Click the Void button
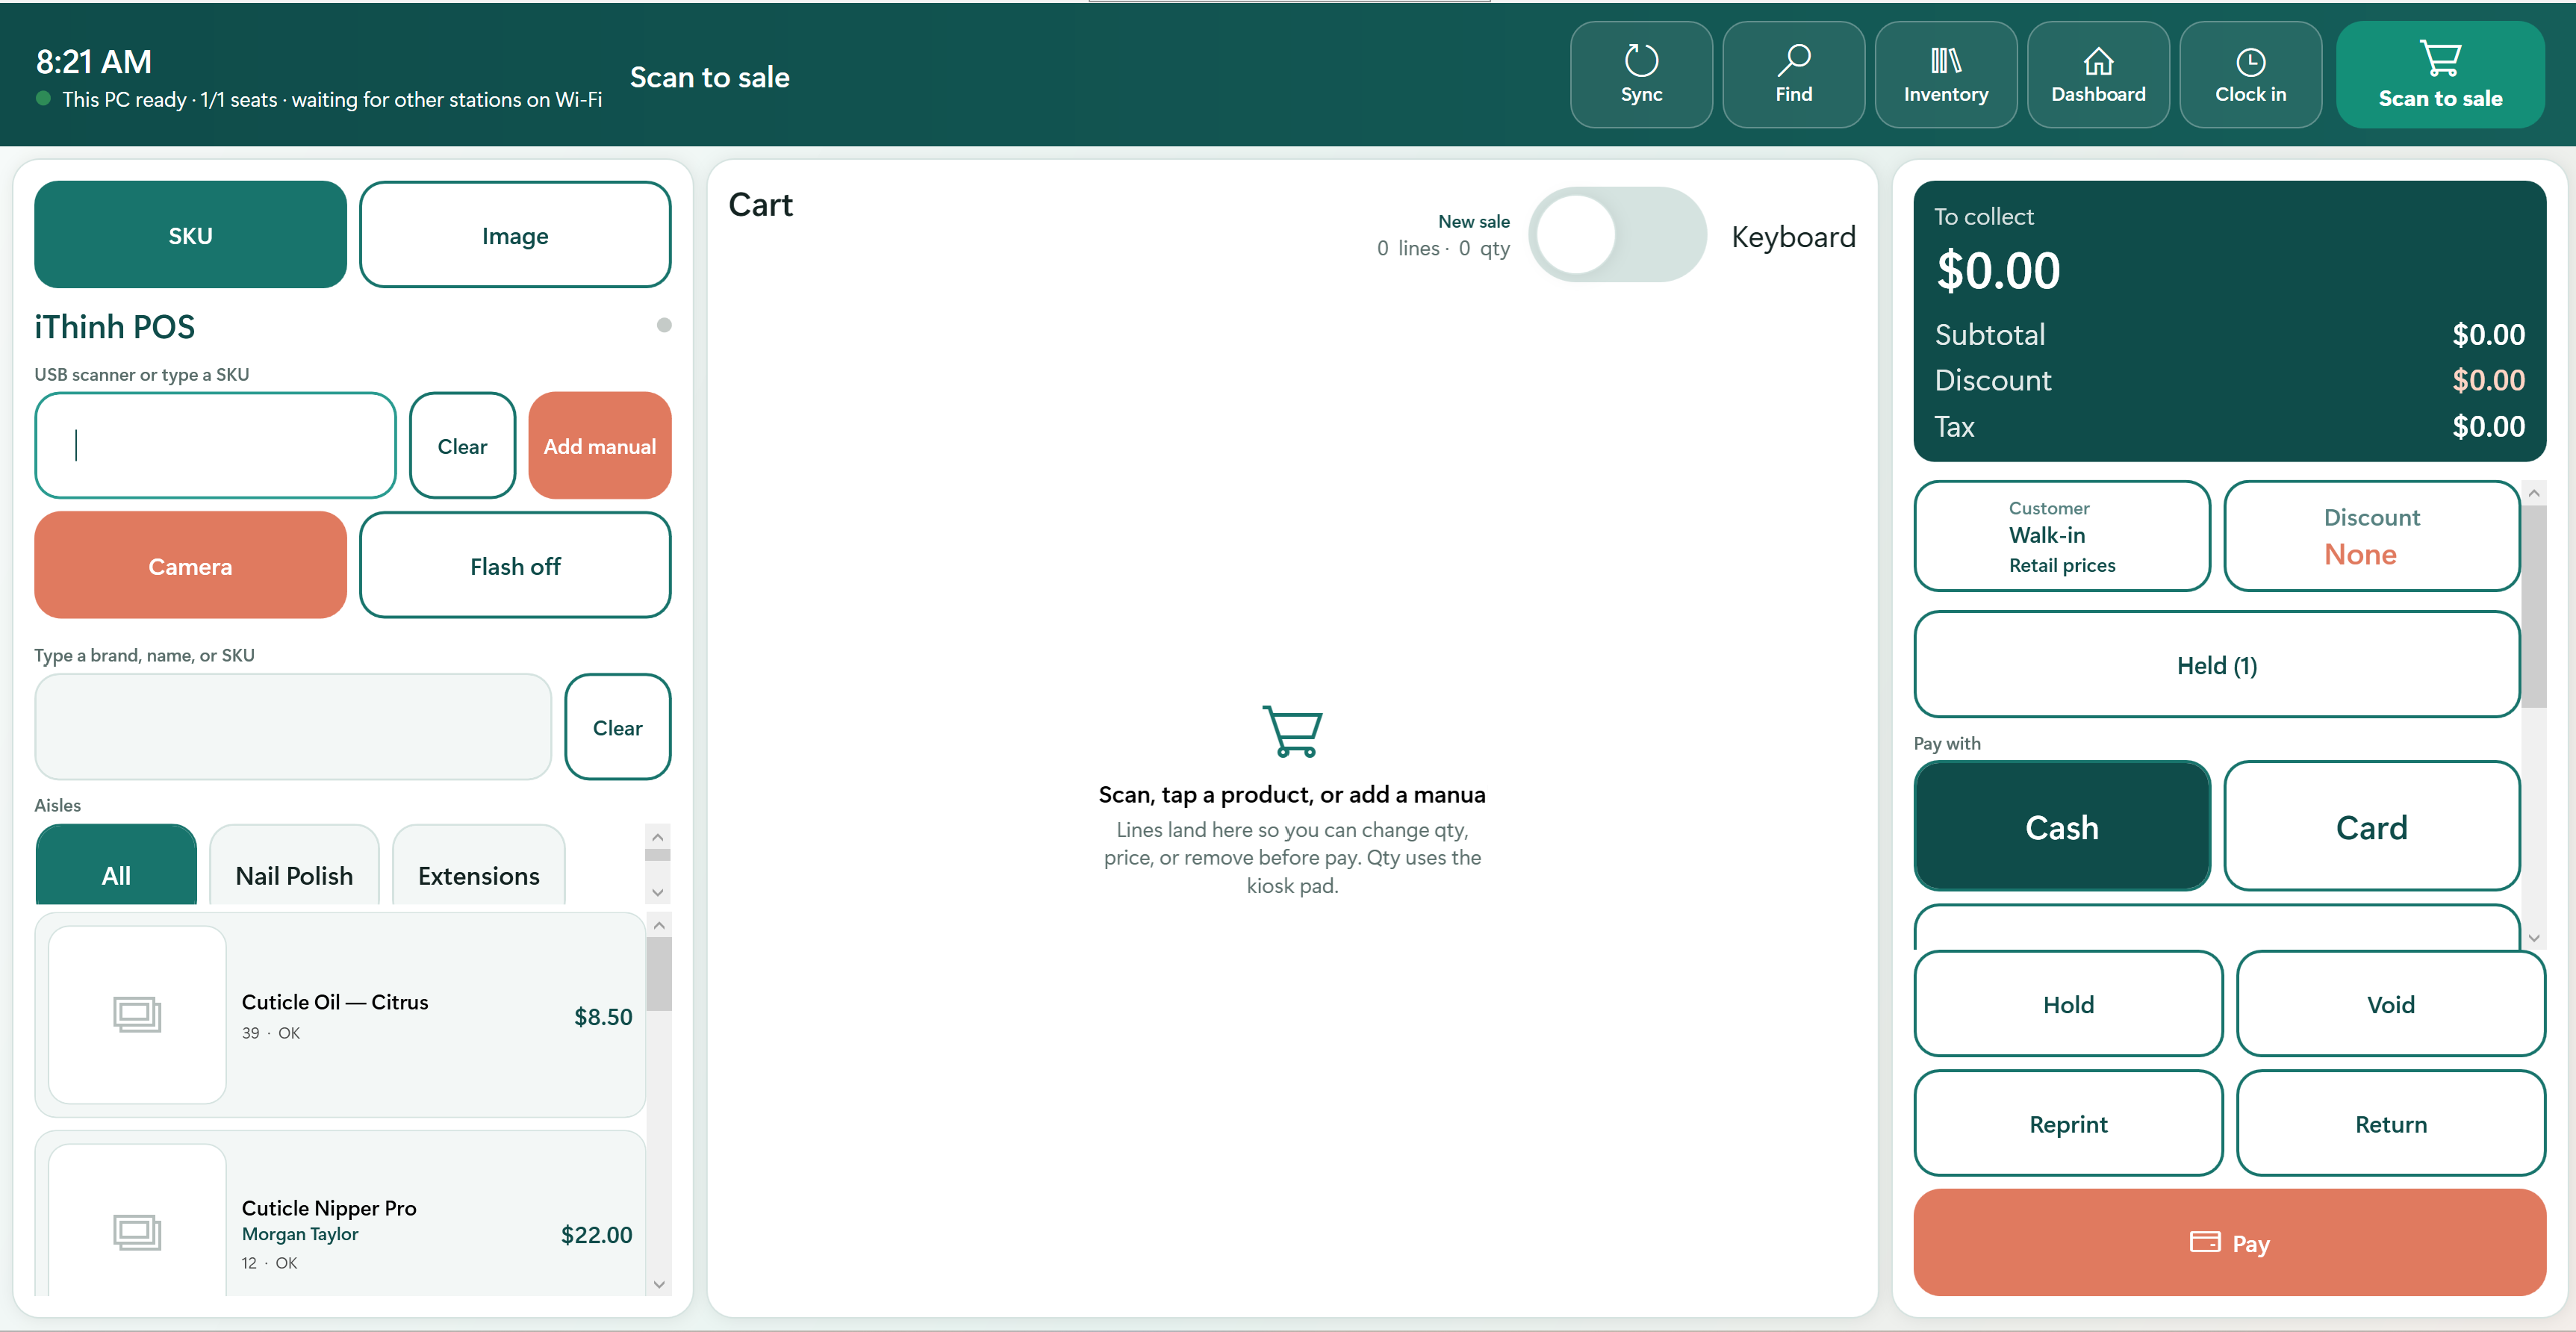This screenshot has width=2576, height=1332. (2390, 1004)
